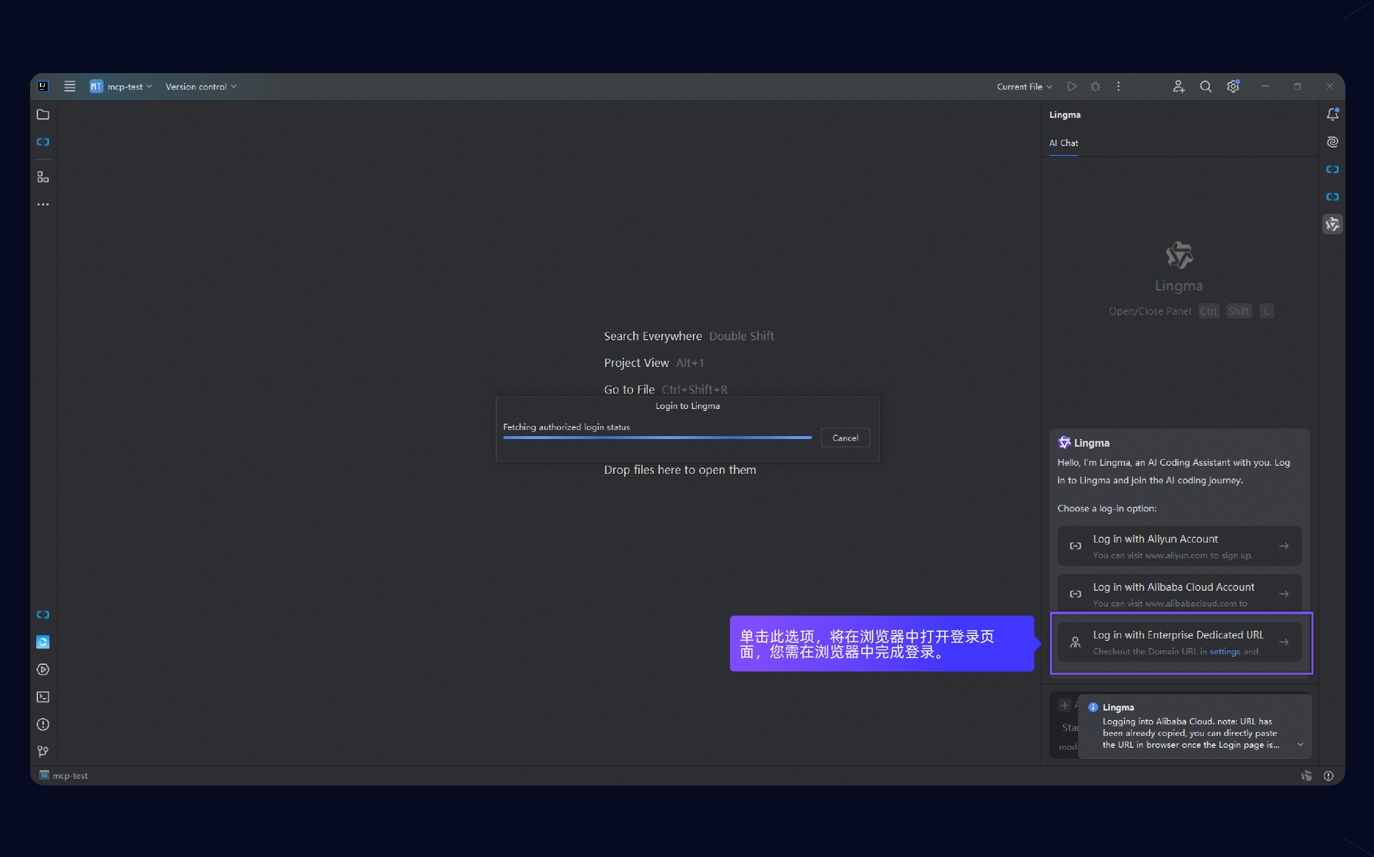Open More Actions vertical dots in title bar

pyautogui.click(x=1118, y=86)
